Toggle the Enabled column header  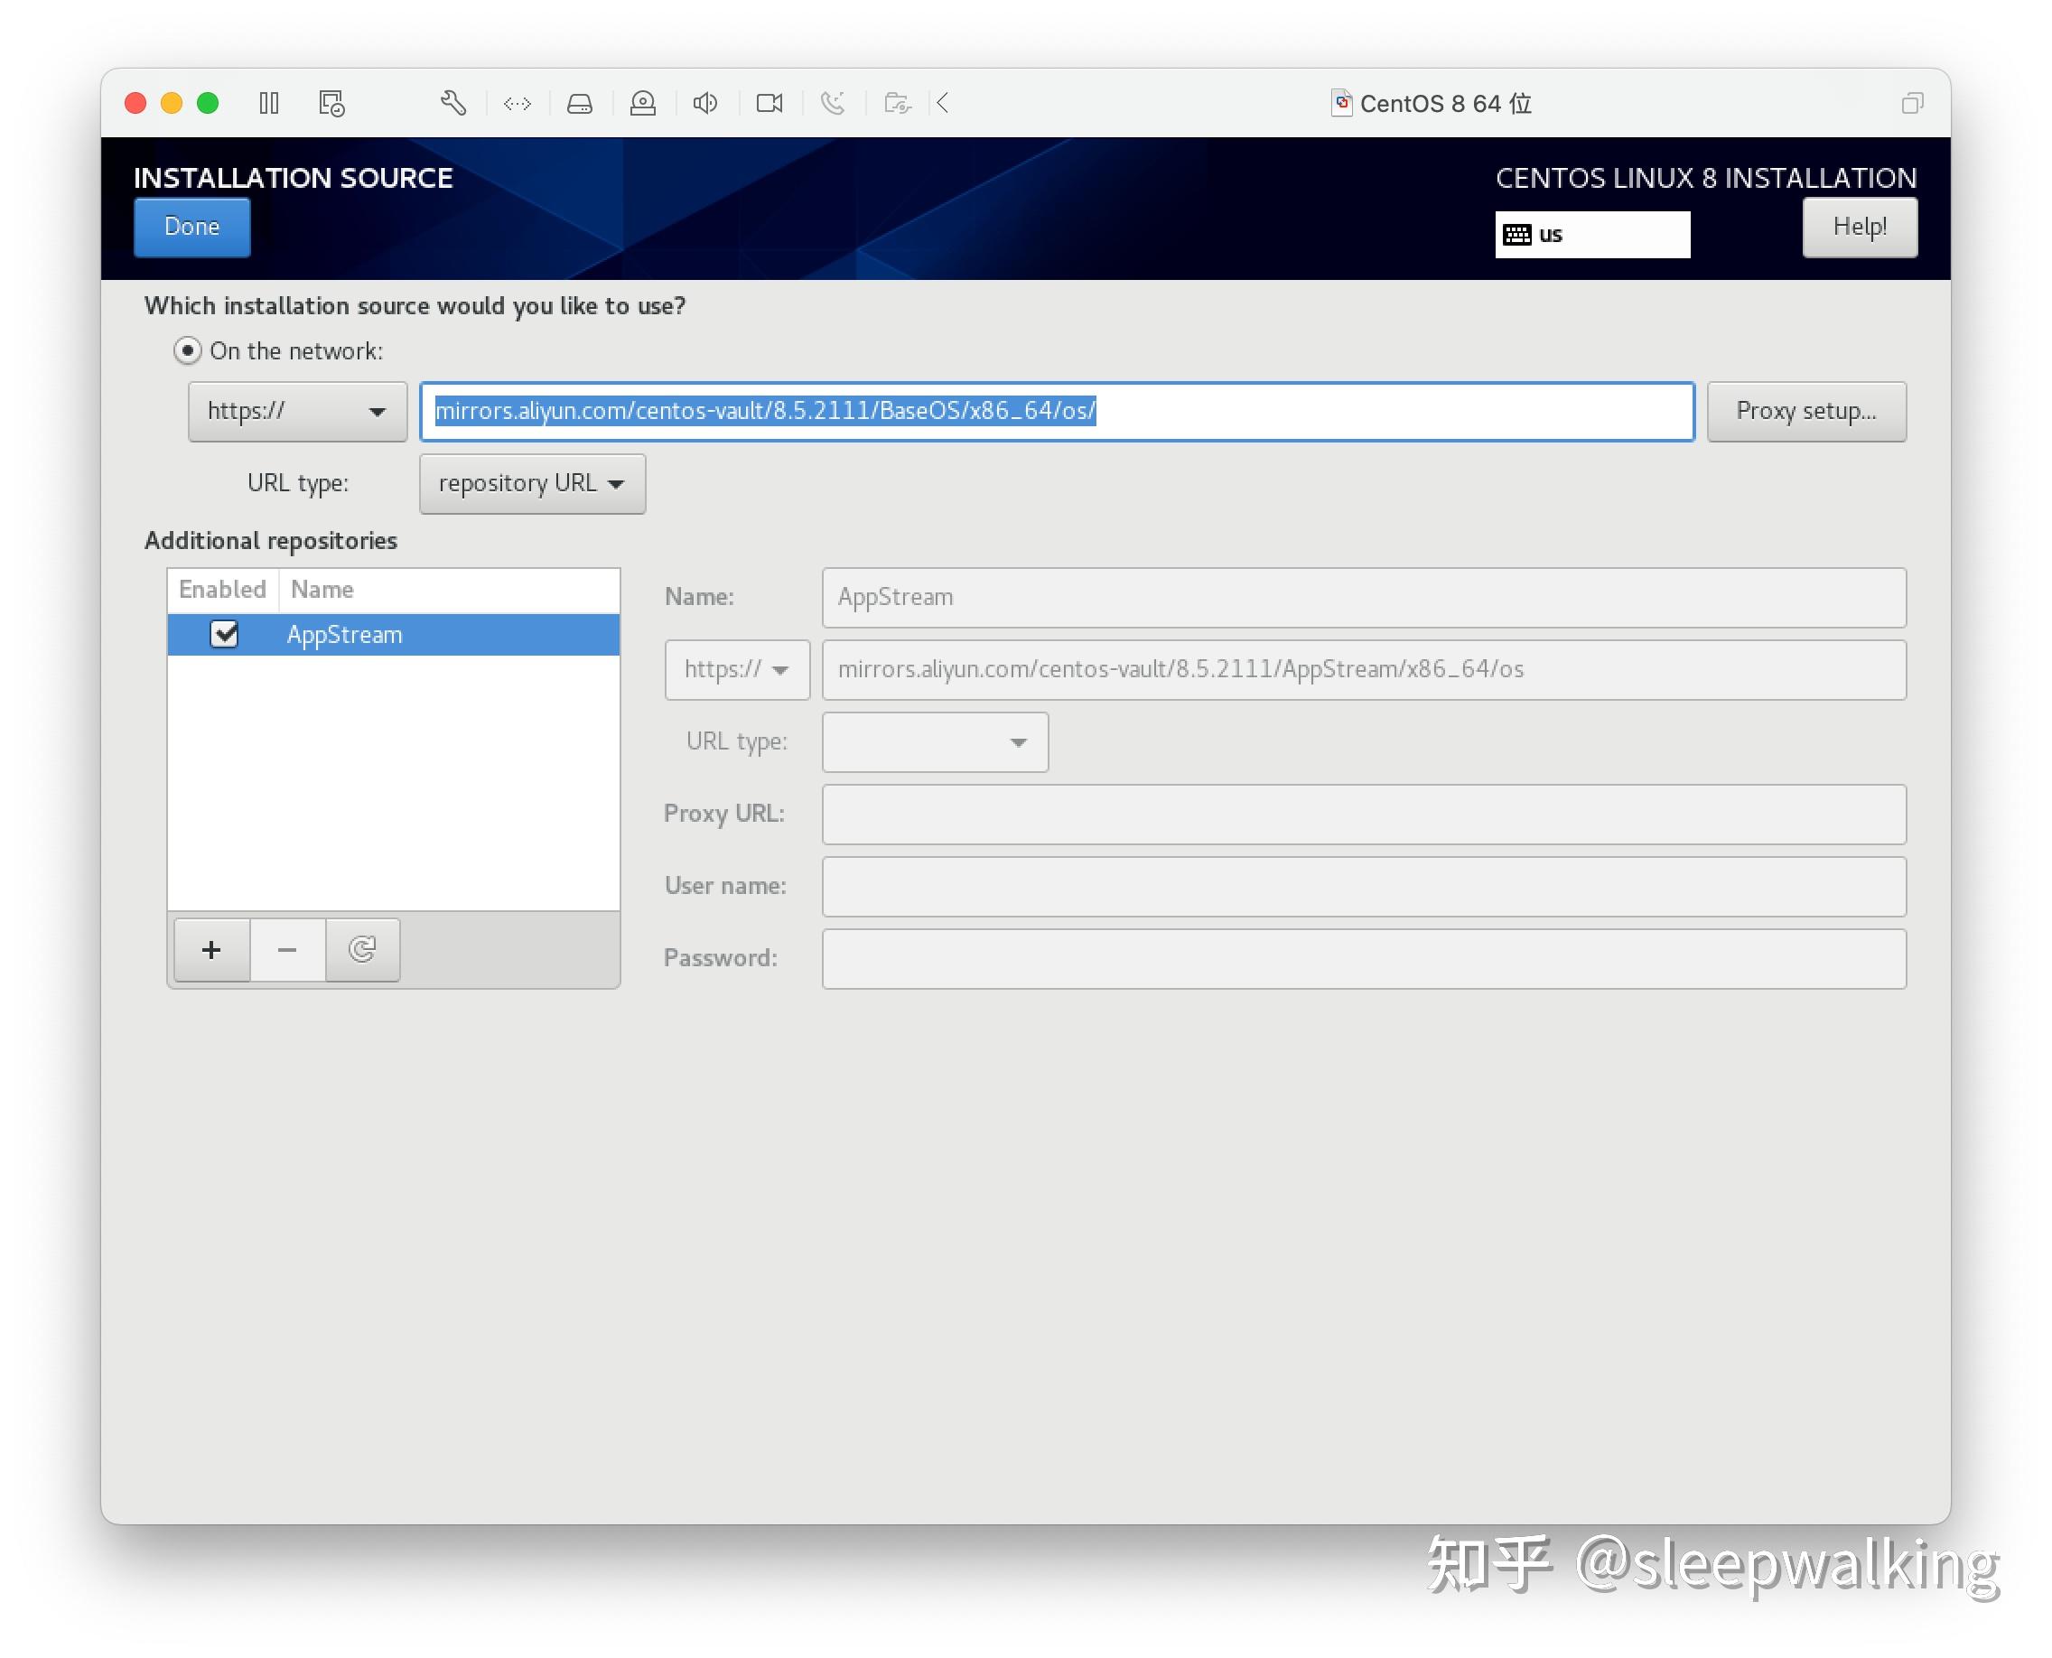pyautogui.click(x=221, y=590)
